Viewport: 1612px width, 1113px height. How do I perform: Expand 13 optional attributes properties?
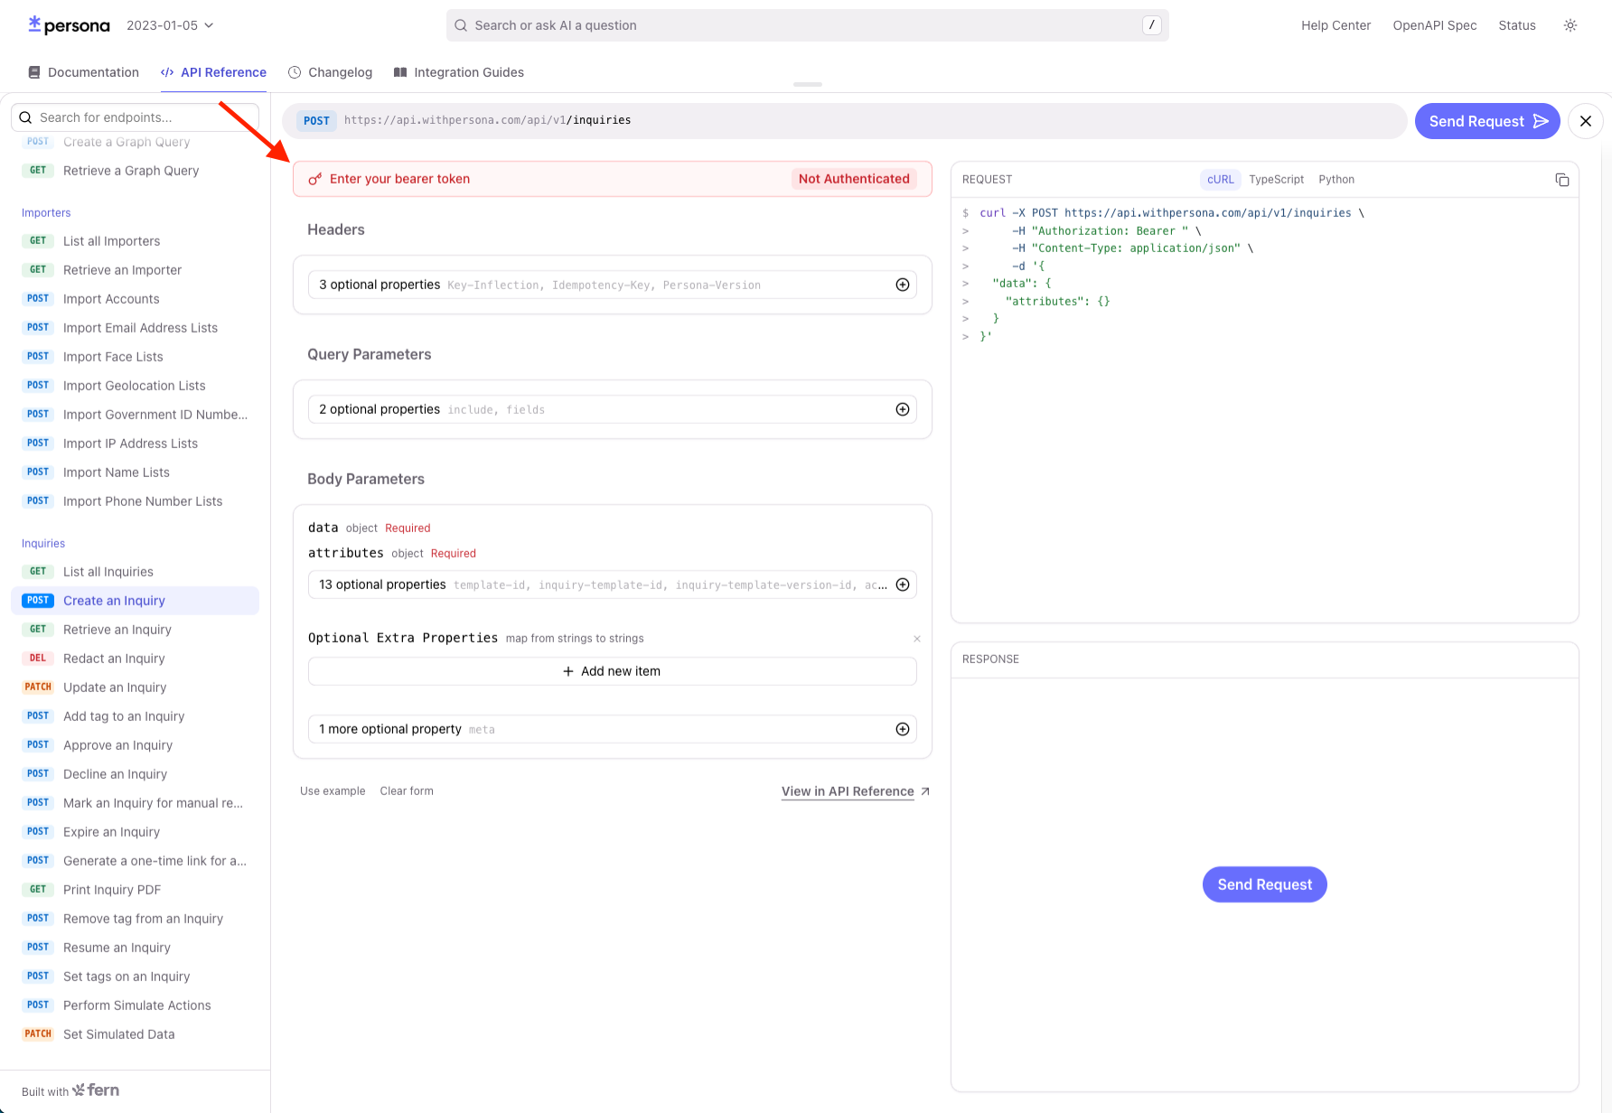pyautogui.click(x=902, y=585)
